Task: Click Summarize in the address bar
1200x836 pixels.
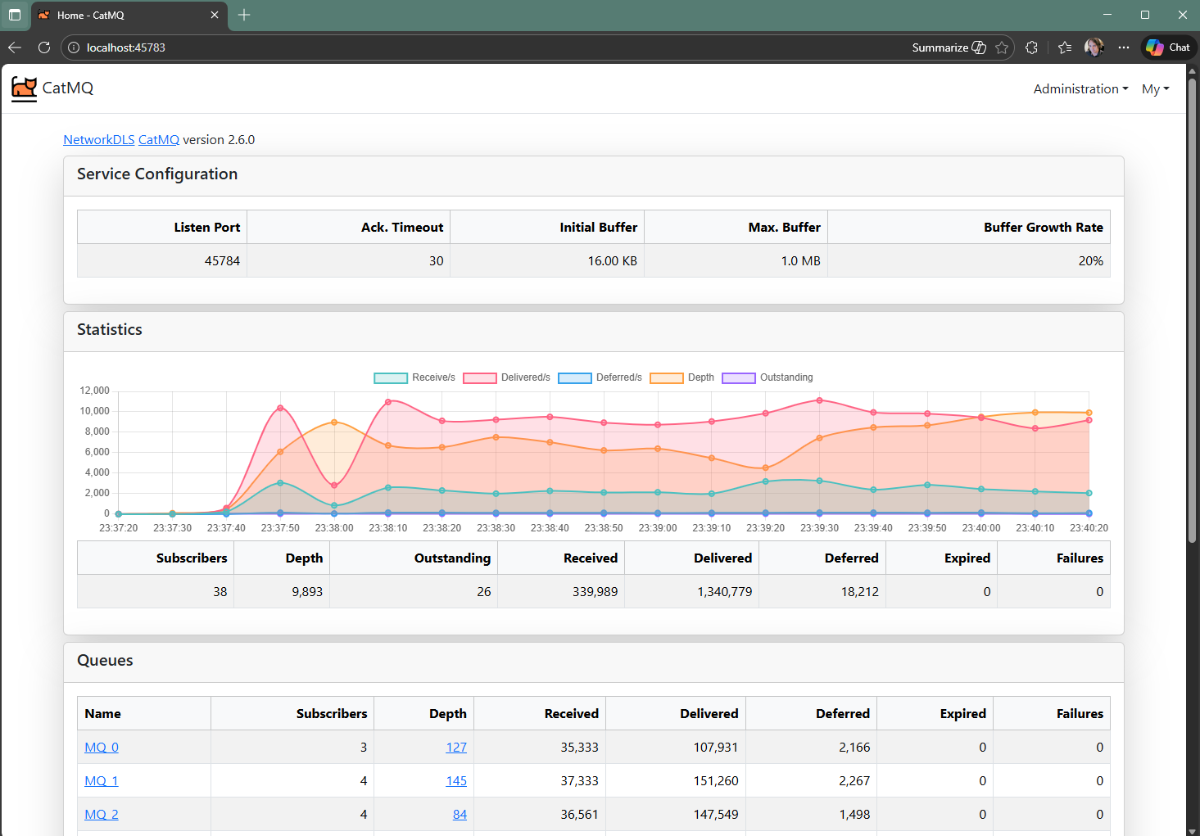Action: pos(949,47)
